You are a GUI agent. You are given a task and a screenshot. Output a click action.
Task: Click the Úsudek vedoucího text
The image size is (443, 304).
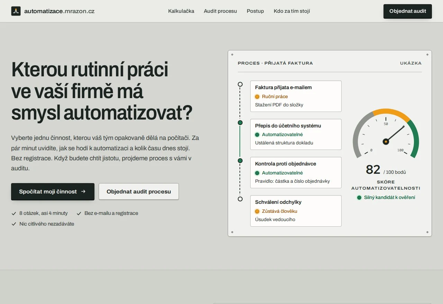click(275, 219)
